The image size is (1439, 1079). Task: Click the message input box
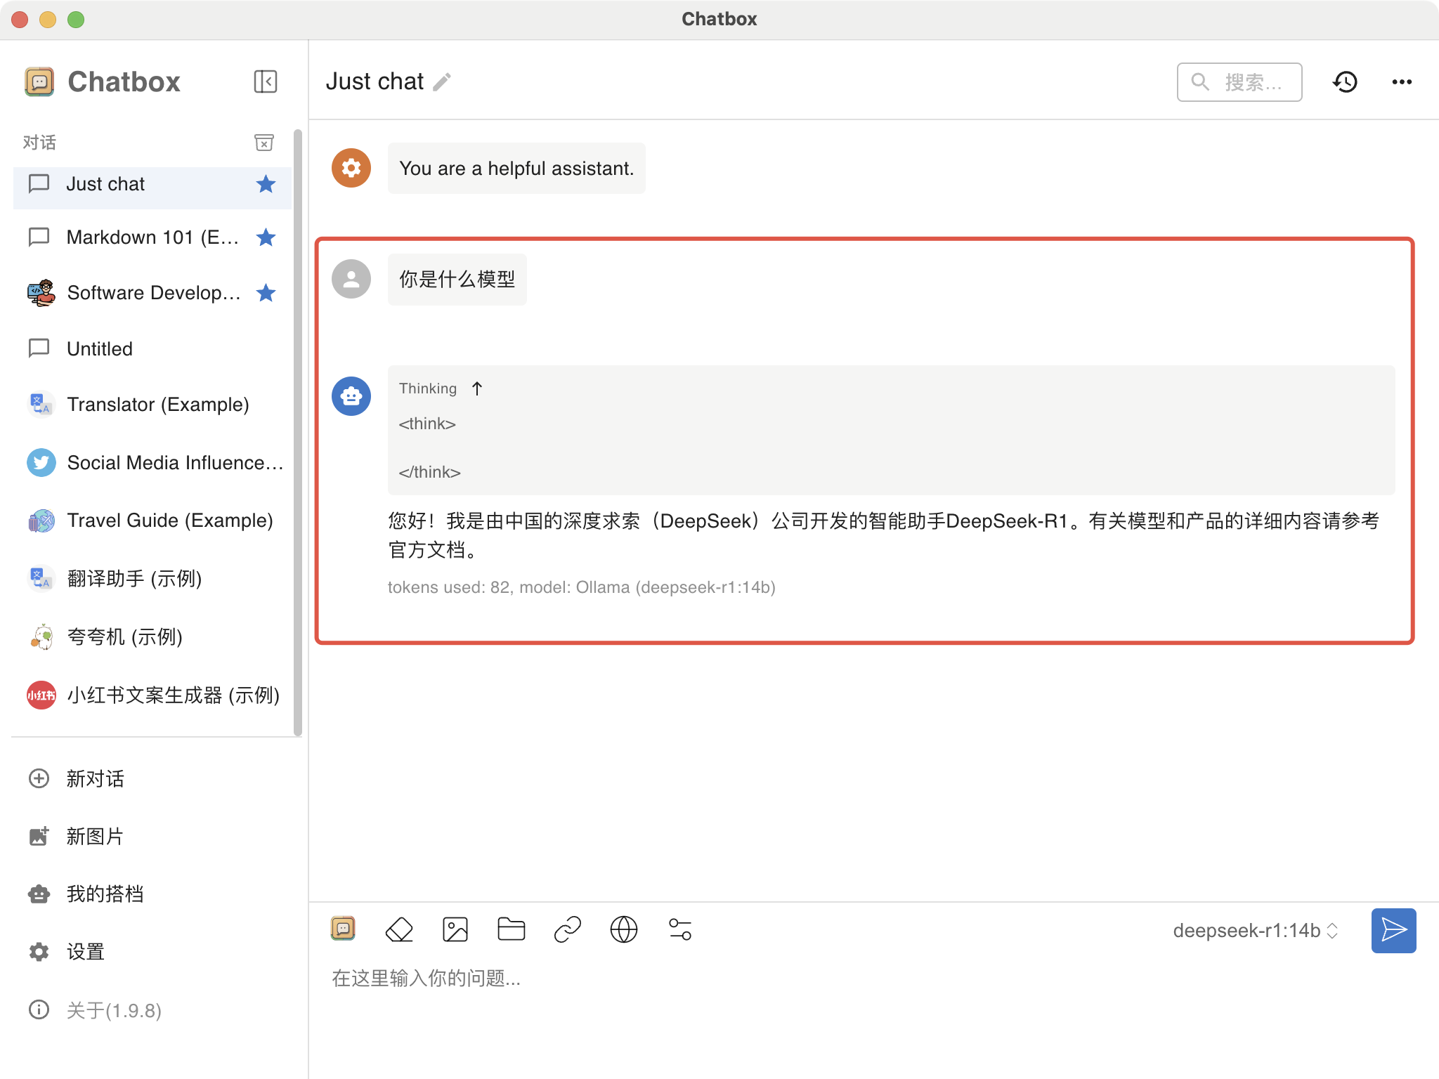873,979
